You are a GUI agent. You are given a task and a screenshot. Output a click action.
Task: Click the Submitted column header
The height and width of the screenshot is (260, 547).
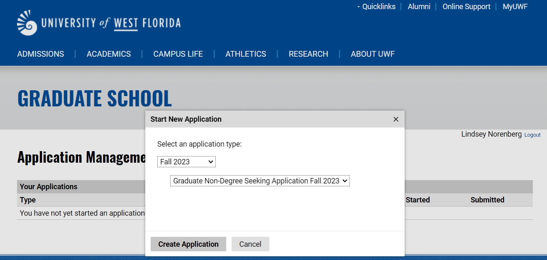487,200
